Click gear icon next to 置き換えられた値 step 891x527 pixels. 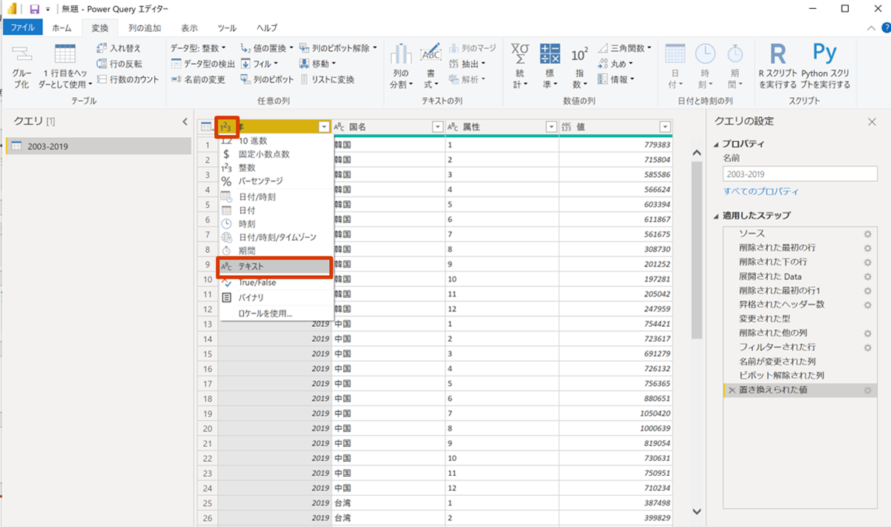pyautogui.click(x=867, y=390)
